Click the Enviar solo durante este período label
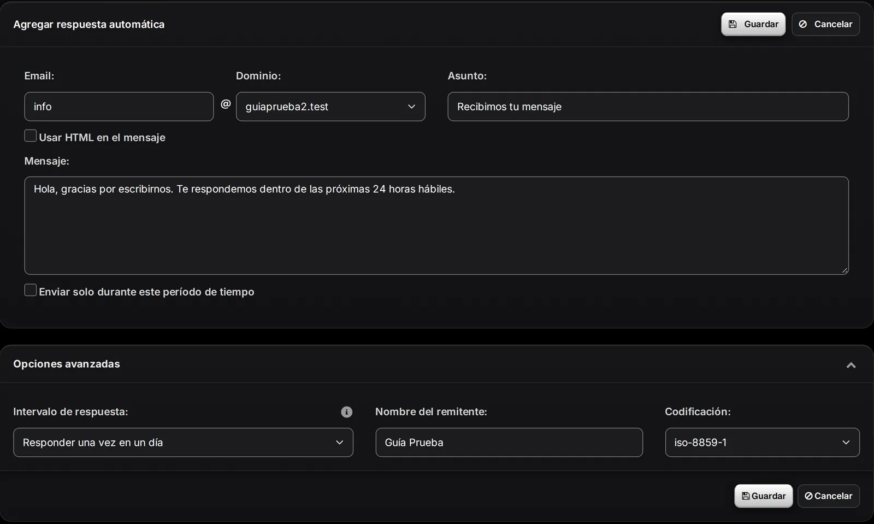Viewport: 874px width, 524px height. [x=146, y=292]
